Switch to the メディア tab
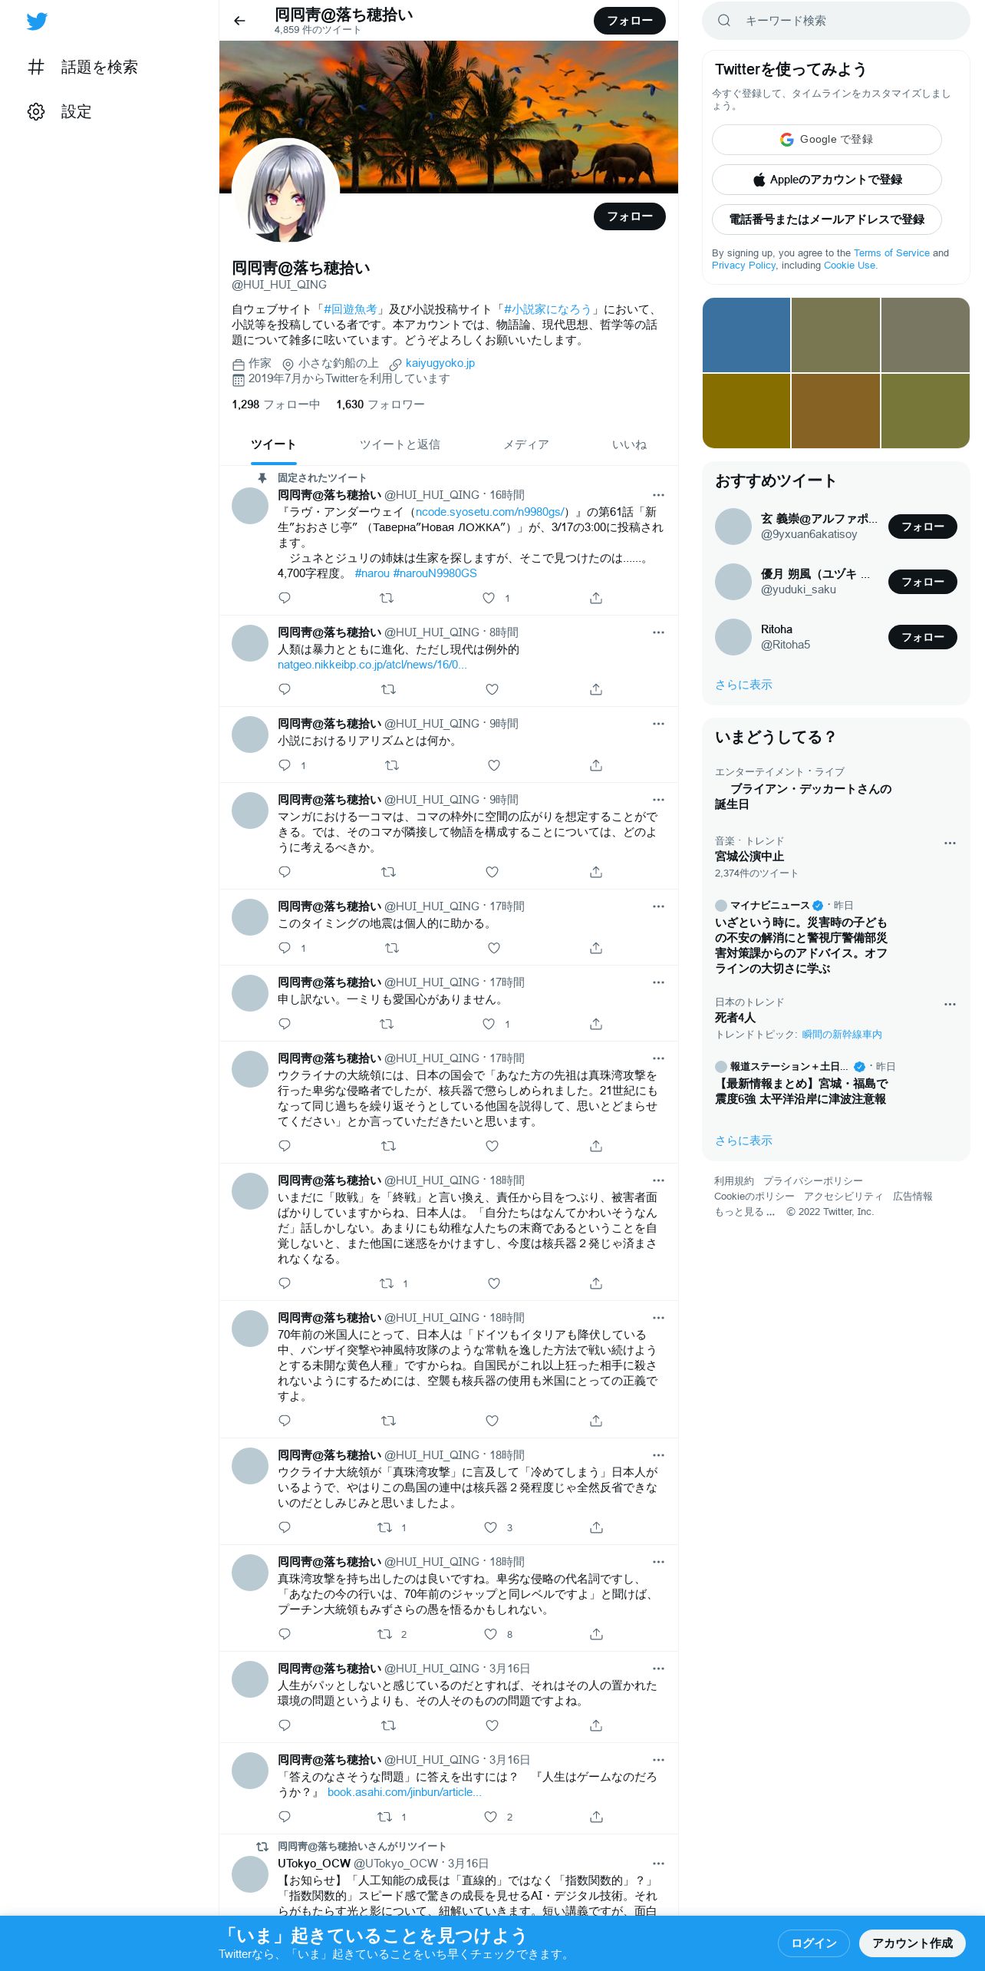This screenshot has height=1971, width=985. (x=526, y=444)
